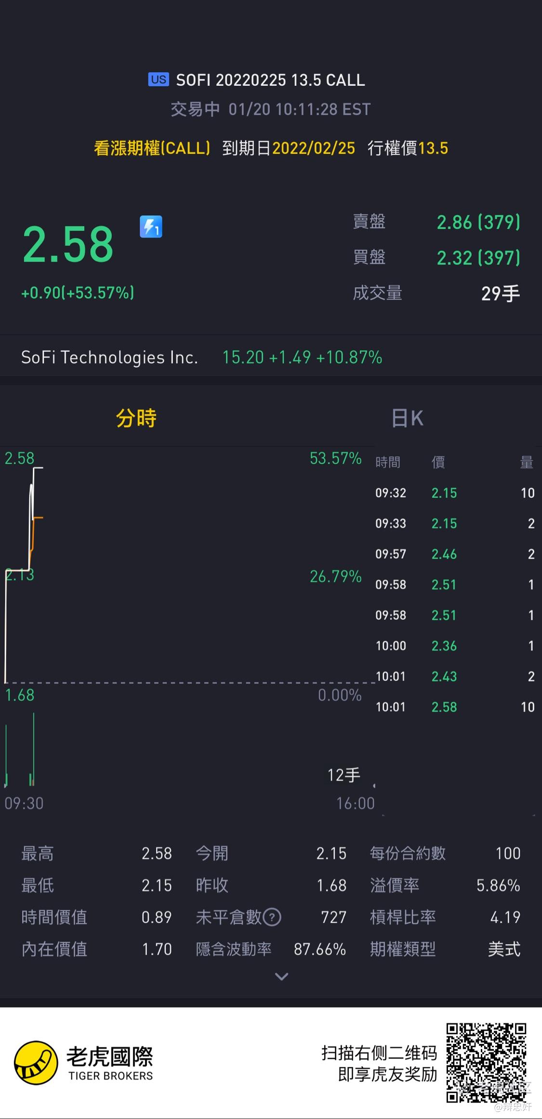Tap the 隱含波動率 value 87.66%
This screenshot has width=542, height=1119.
click(x=319, y=949)
